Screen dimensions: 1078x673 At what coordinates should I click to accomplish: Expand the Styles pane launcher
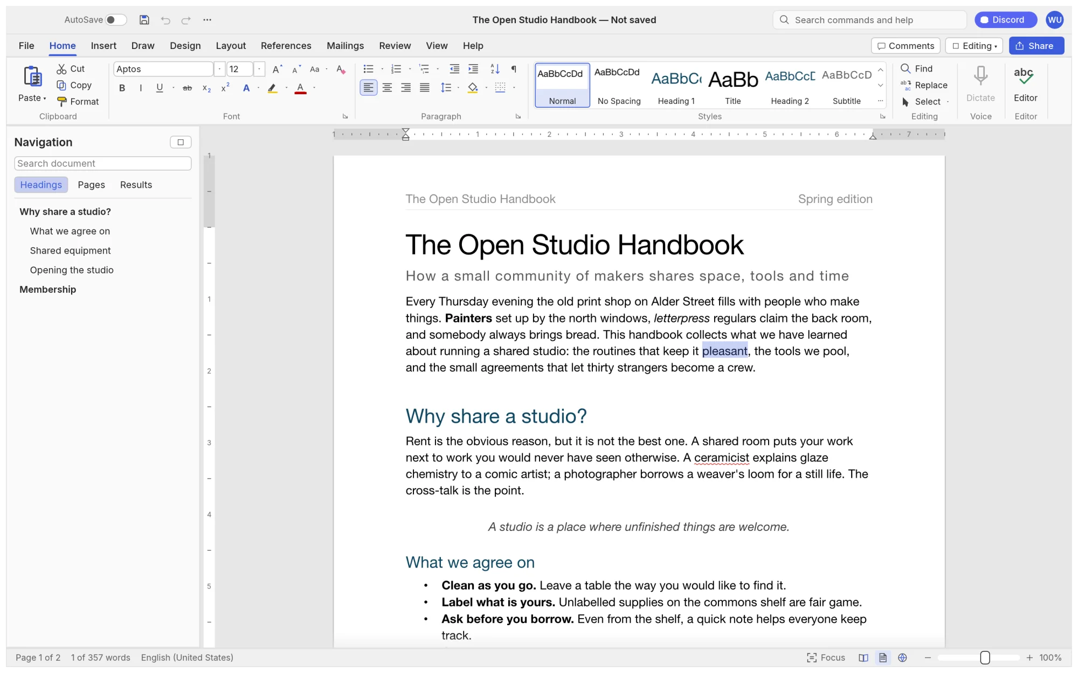click(x=882, y=116)
